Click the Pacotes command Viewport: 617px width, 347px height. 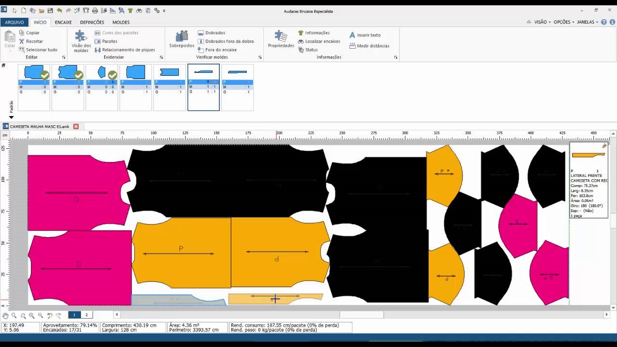click(x=106, y=41)
